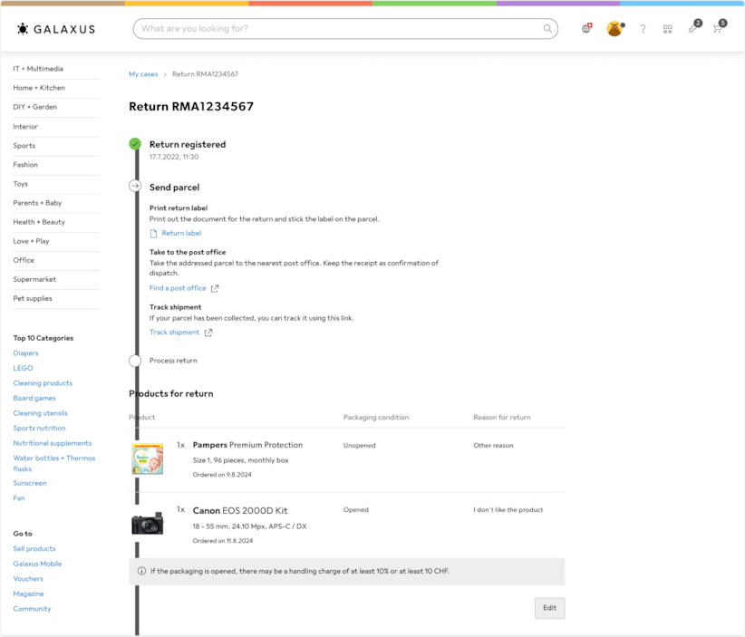Open LEGO in Top 10 Categories
The width and height of the screenshot is (745, 637).
coord(23,368)
